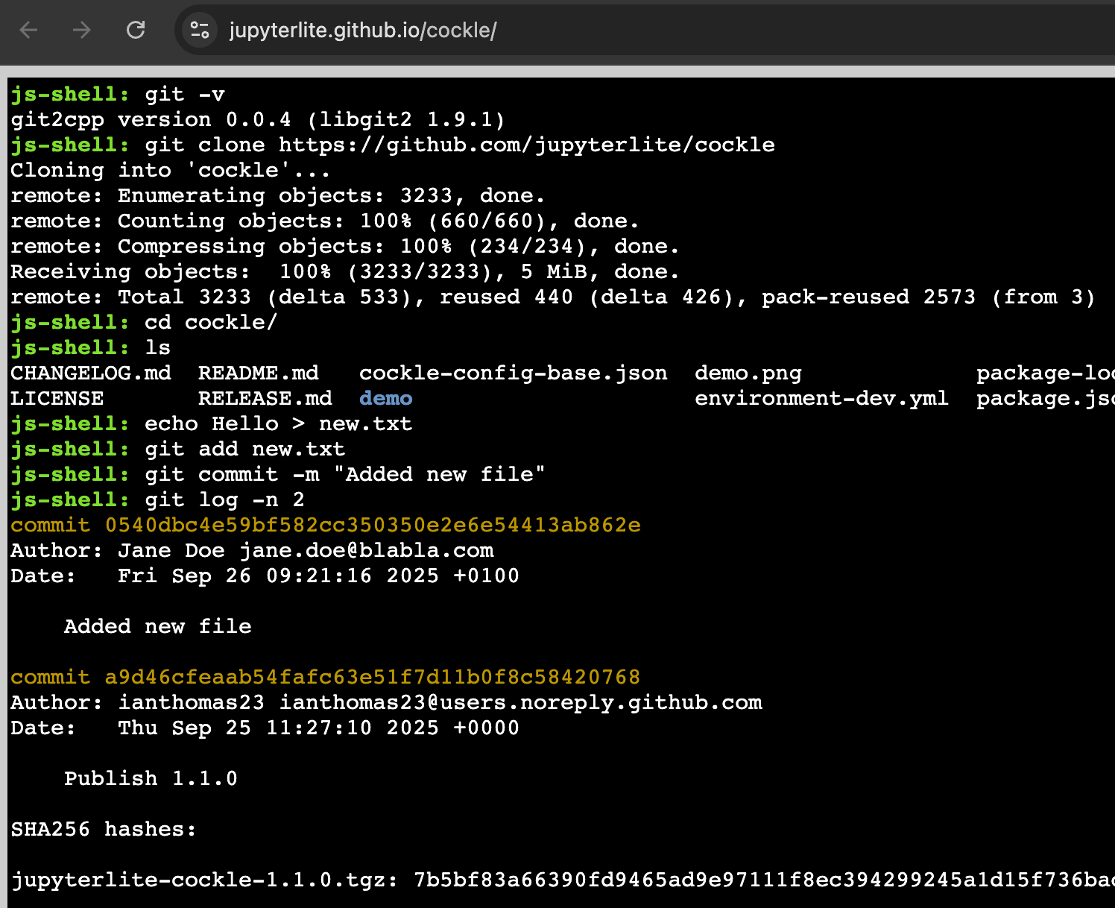The image size is (1115, 908).
Task: Click the demo.png file name
Action: (748, 373)
